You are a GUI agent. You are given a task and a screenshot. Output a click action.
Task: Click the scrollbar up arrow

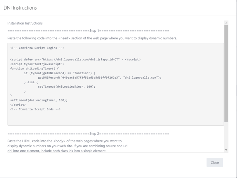click(226, 23)
